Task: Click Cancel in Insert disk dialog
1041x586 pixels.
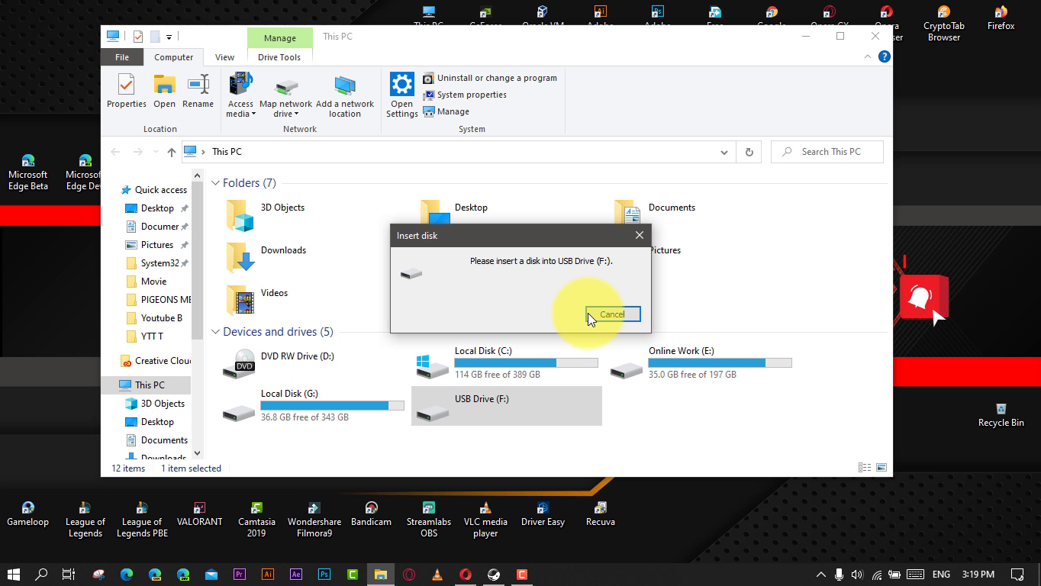Action: tap(612, 314)
